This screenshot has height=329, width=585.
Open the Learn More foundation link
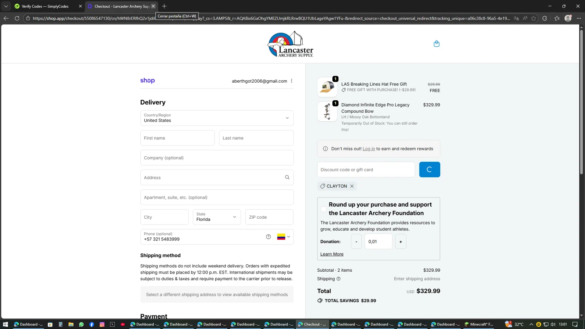[x=332, y=254]
